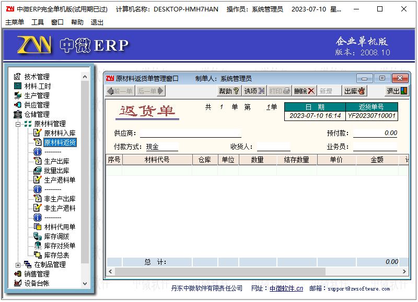Click the 出库 button
The width and height of the screenshot is (418, 302).
[x=355, y=91]
